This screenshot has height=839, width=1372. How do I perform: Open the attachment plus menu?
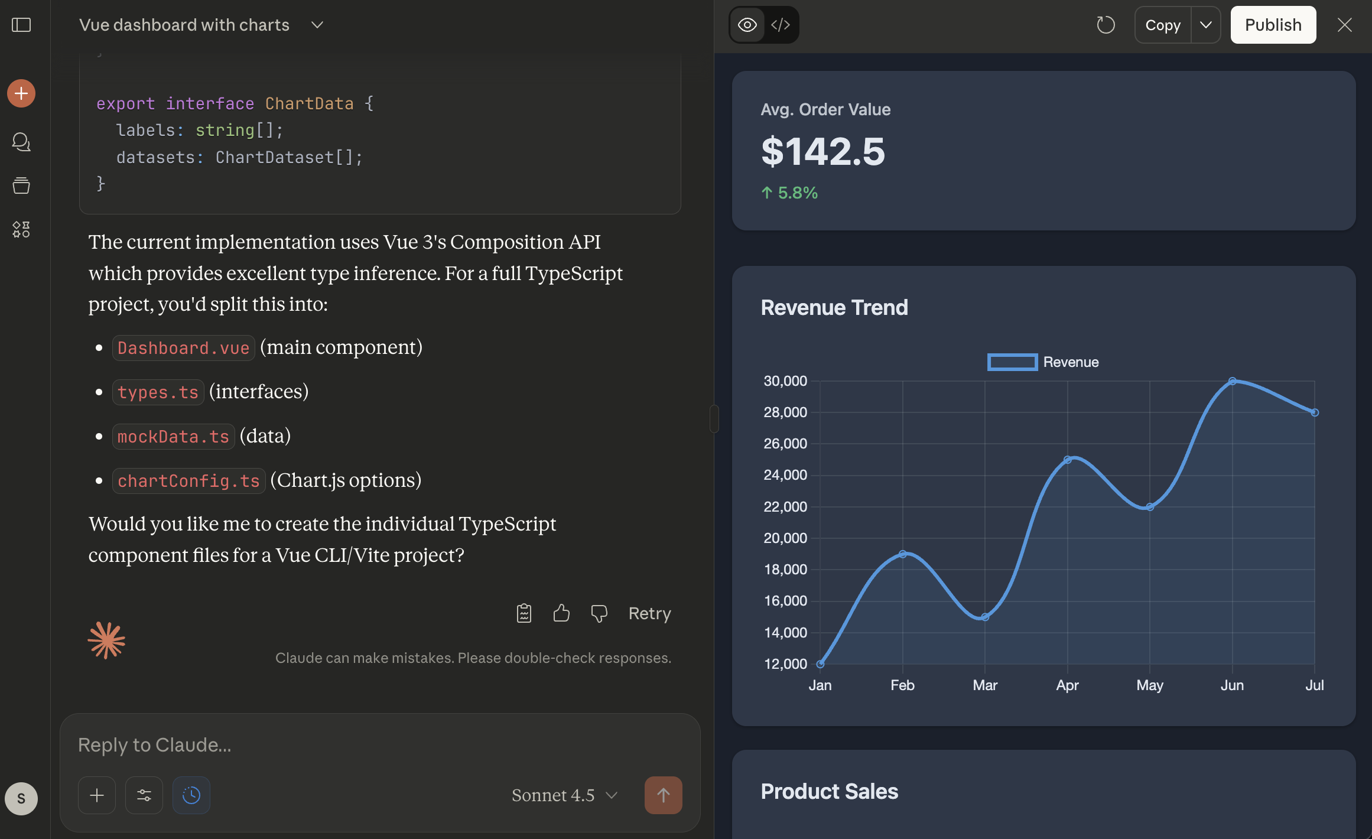[97, 795]
